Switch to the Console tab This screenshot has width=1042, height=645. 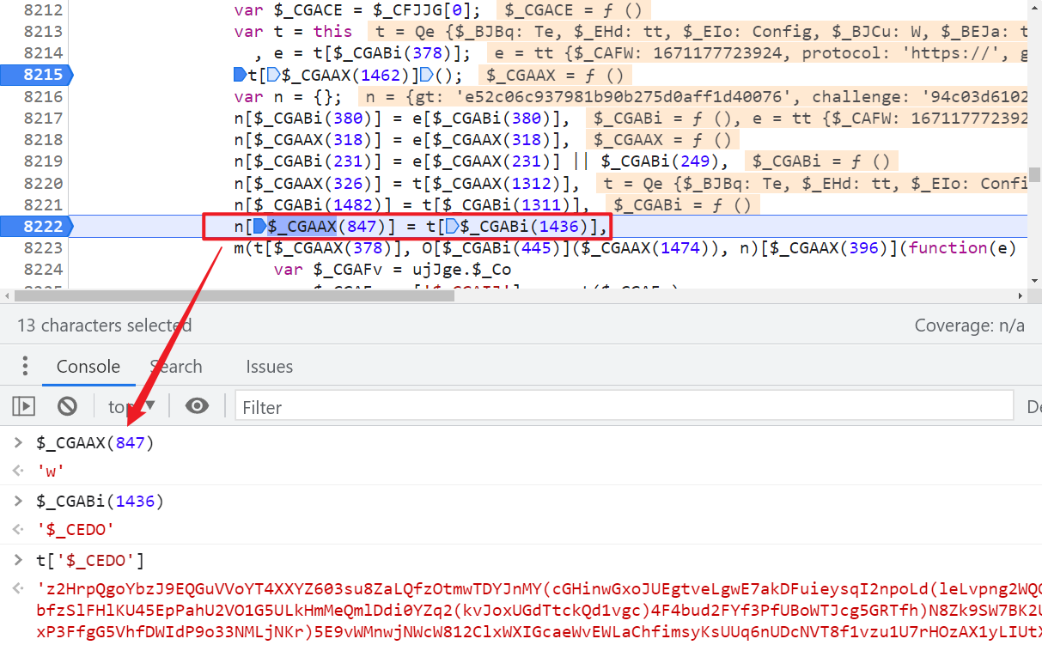88,366
